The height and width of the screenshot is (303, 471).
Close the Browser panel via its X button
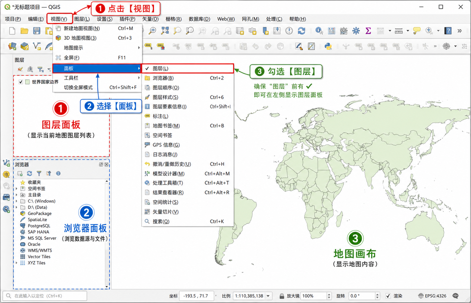click(106, 164)
